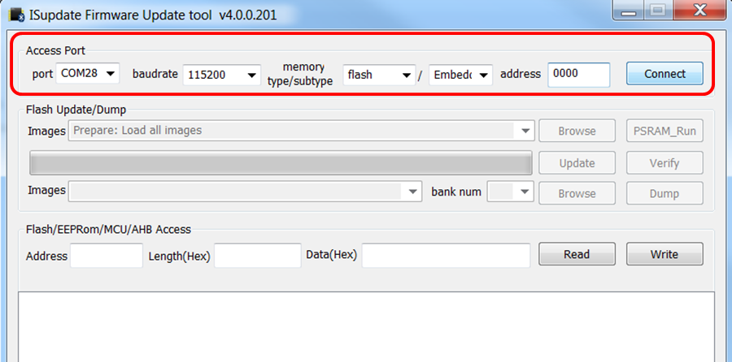Click the Address input field

pyautogui.click(x=106, y=256)
